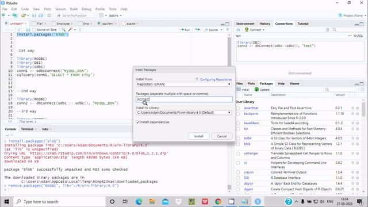Switch to the Terminal tab
Screen dimensions: 368x207
tap(27, 129)
